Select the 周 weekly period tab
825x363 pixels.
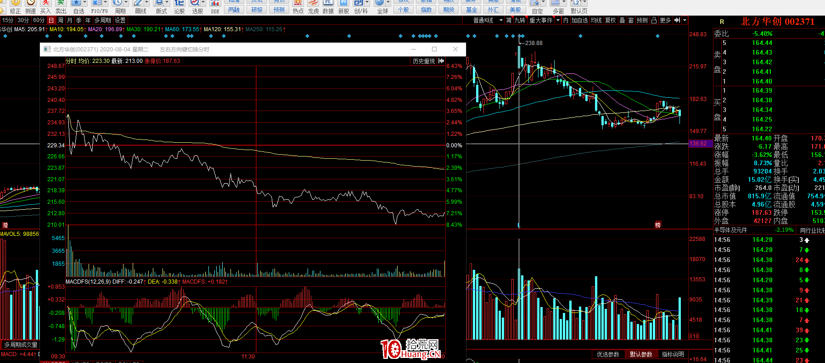[x=61, y=20]
